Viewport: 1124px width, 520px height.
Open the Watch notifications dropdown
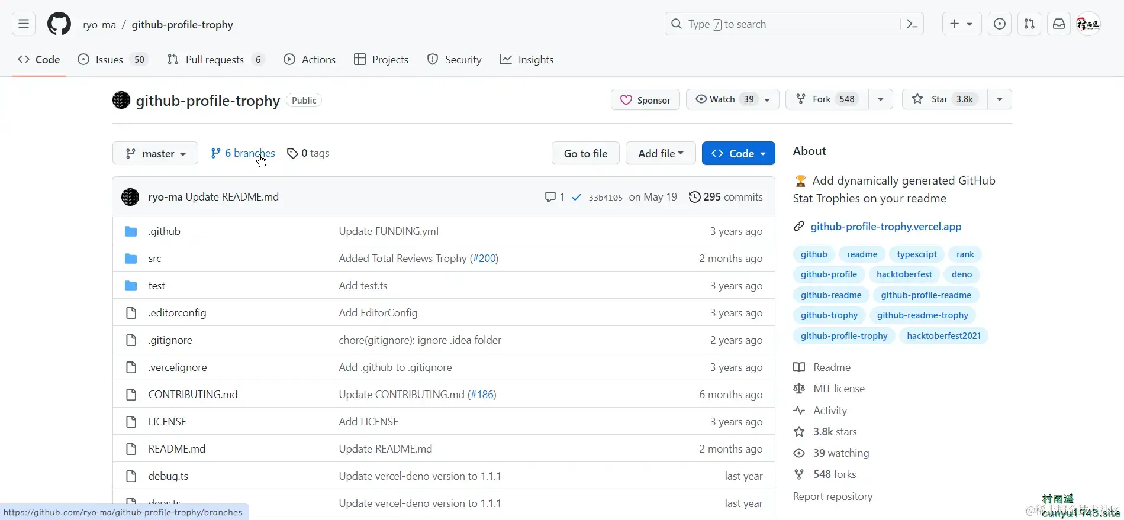click(x=733, y=99)
